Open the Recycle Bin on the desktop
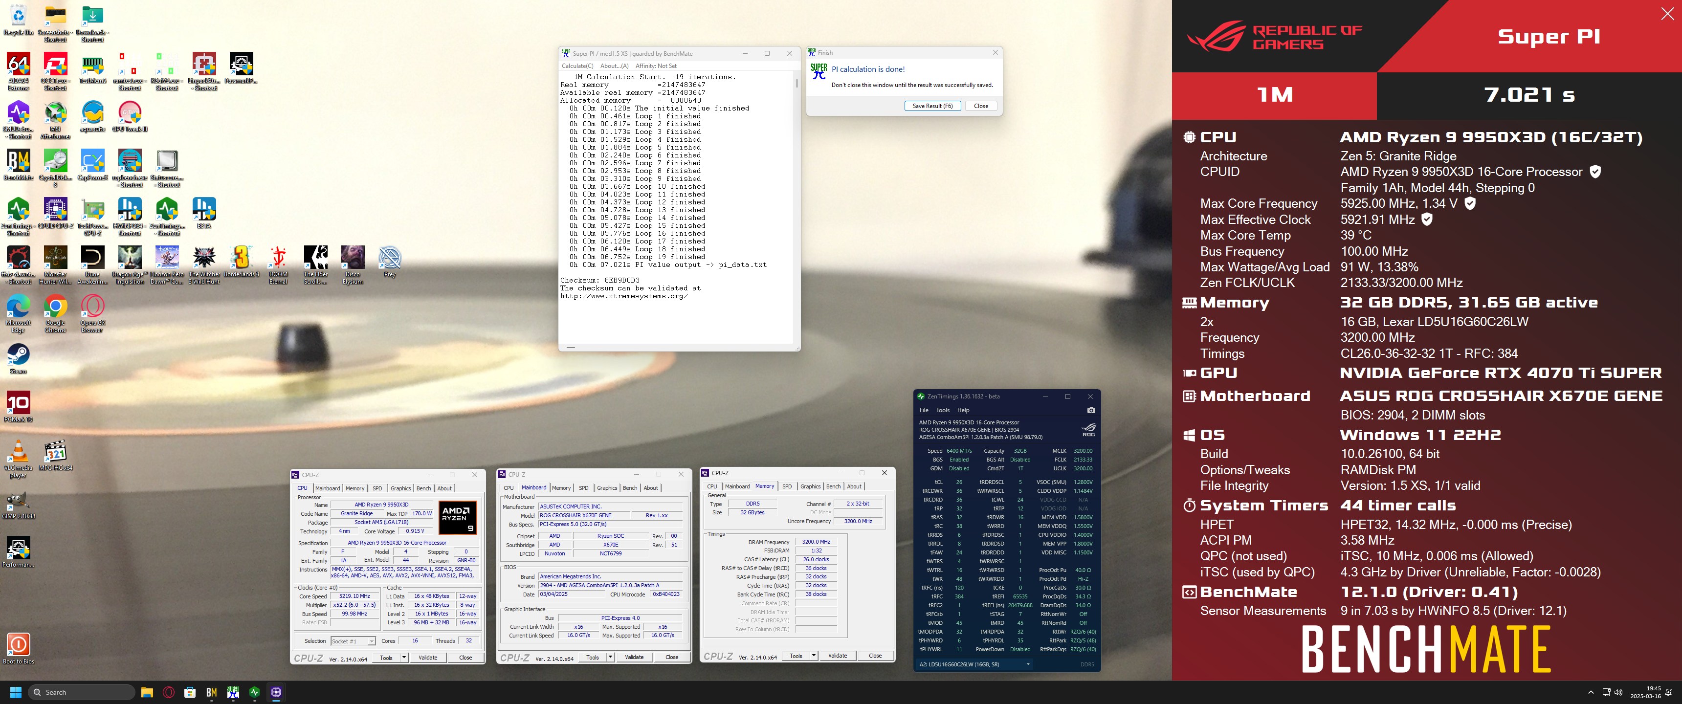Screen dimensions: 1682x704 (18, 20)
